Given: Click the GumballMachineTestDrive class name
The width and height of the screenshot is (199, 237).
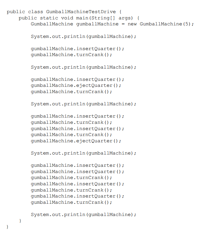Looking at the screenshot, I should point(81,12).
